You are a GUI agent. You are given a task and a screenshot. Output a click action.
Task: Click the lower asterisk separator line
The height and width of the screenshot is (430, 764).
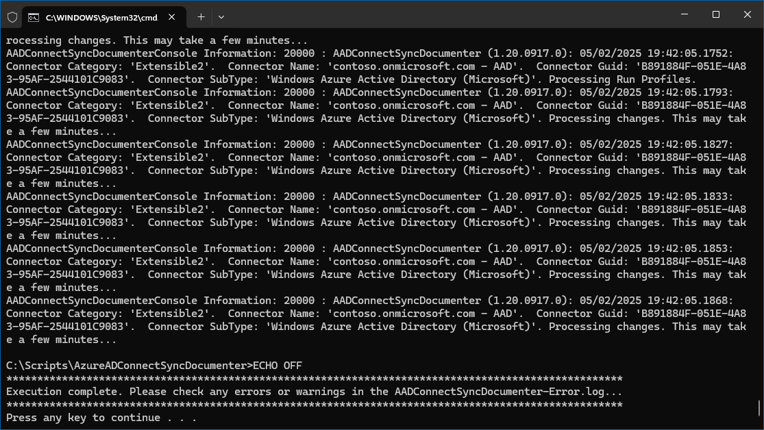pyautogui.click(x=315, y=405)
